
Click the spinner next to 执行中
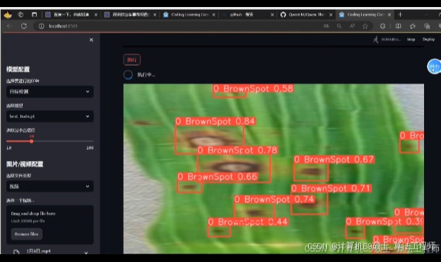[x=128, y=75]
